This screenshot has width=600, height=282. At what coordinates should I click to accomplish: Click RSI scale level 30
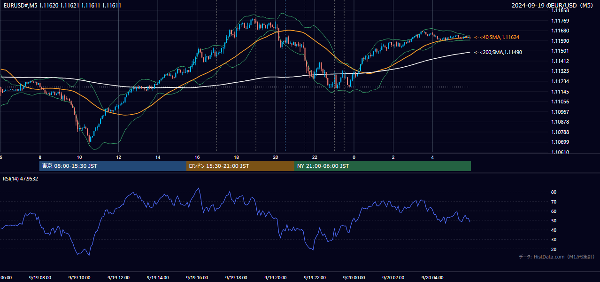point(554,239)
